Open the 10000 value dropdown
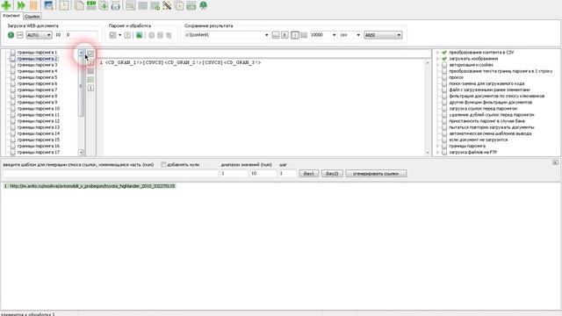562x316 pixels. (334, 35)
